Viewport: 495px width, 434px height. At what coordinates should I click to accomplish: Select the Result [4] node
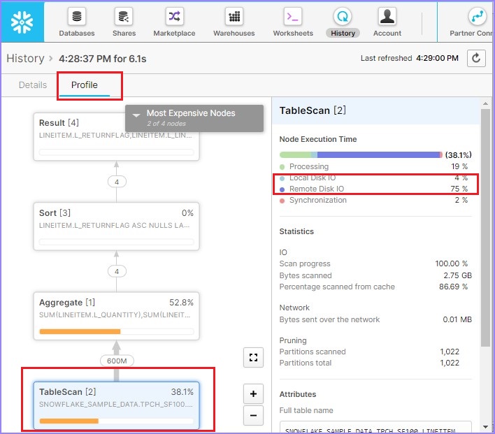[x=116, y=136]
